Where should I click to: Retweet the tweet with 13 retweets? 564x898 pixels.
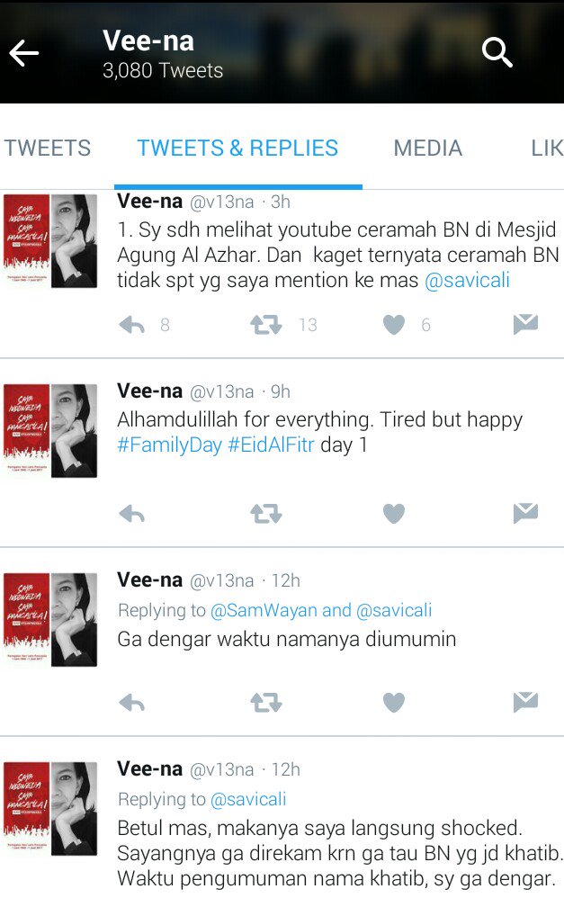tap(266, 325)
